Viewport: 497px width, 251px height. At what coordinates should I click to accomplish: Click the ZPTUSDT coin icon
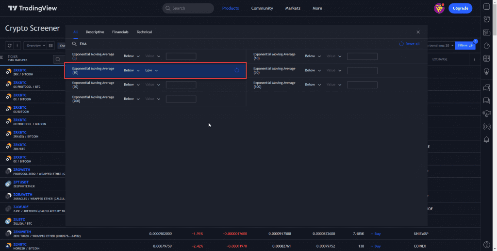[x=9, y=184]
